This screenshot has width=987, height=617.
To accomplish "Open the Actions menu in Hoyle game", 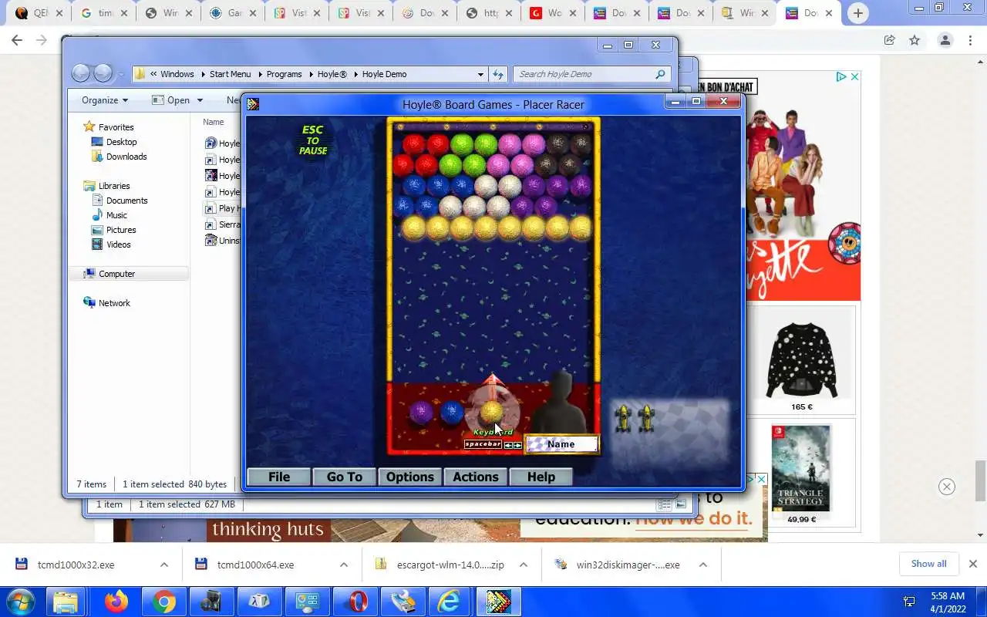I will pos(476,477).
